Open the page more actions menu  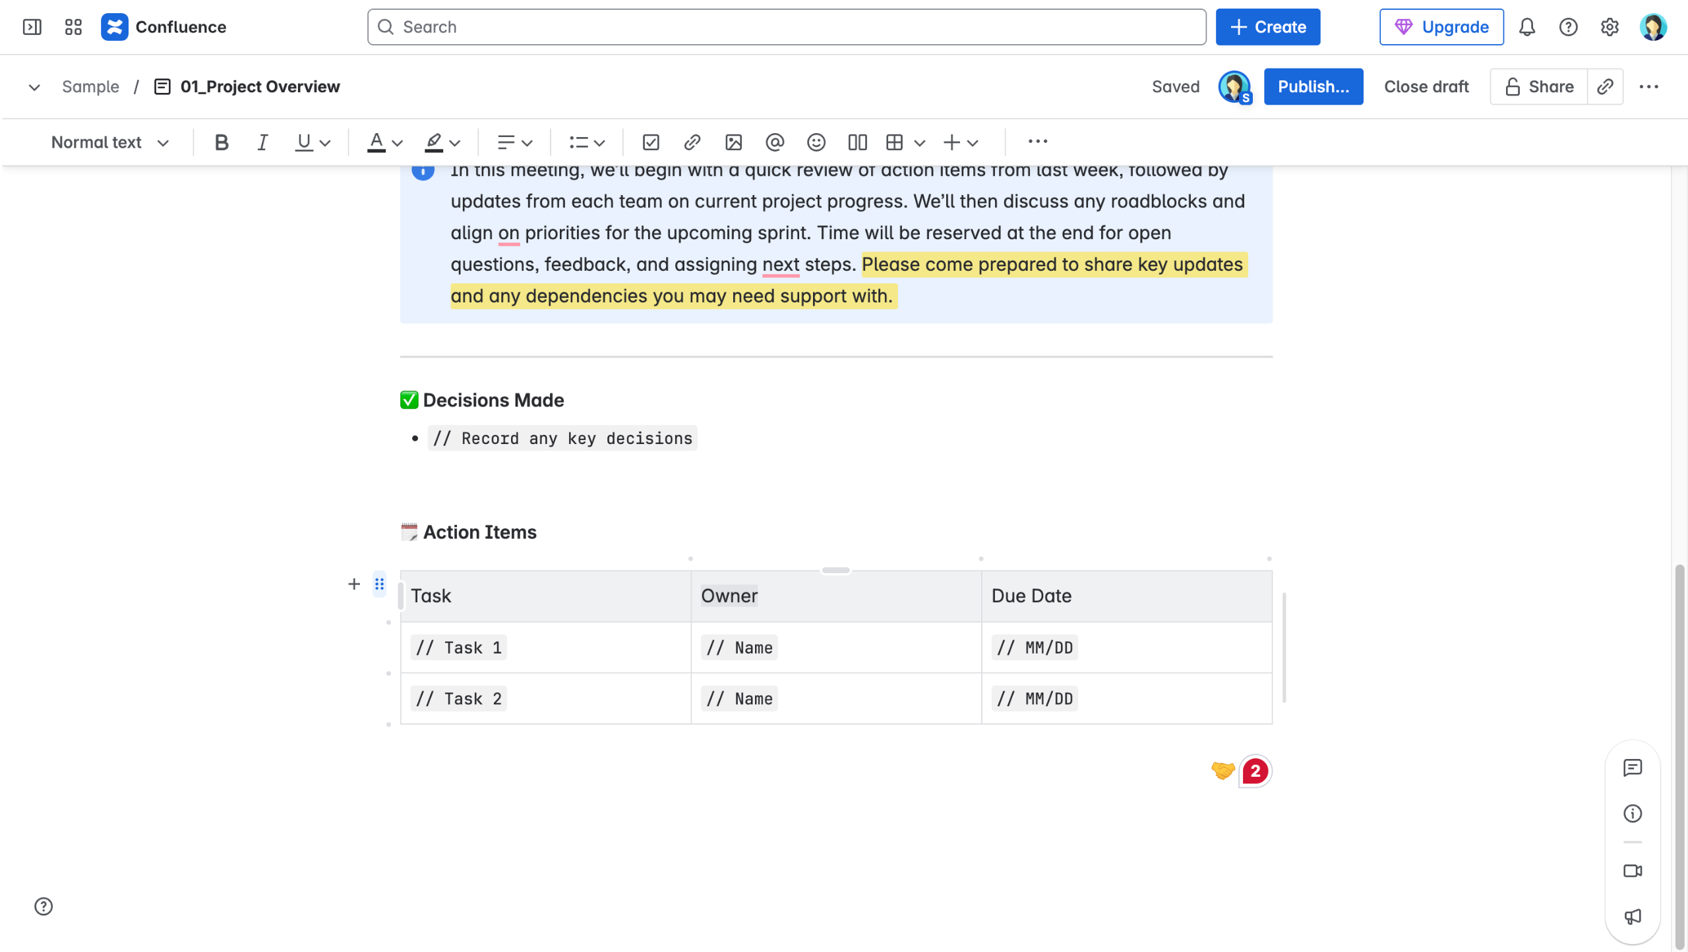coord(1648,86)
